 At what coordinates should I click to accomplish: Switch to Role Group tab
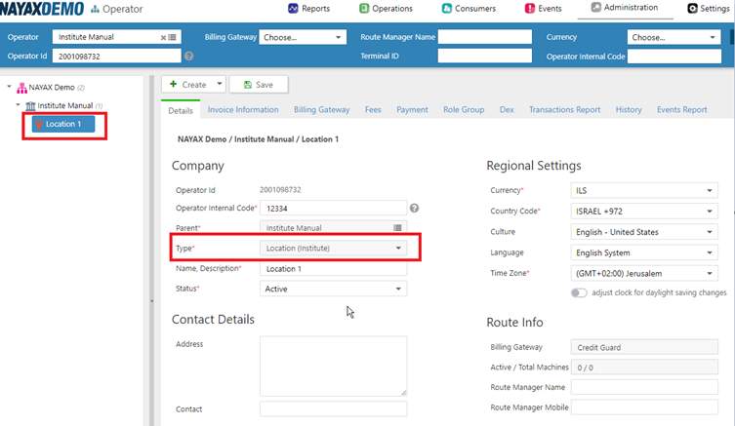(x=464, y=109)
